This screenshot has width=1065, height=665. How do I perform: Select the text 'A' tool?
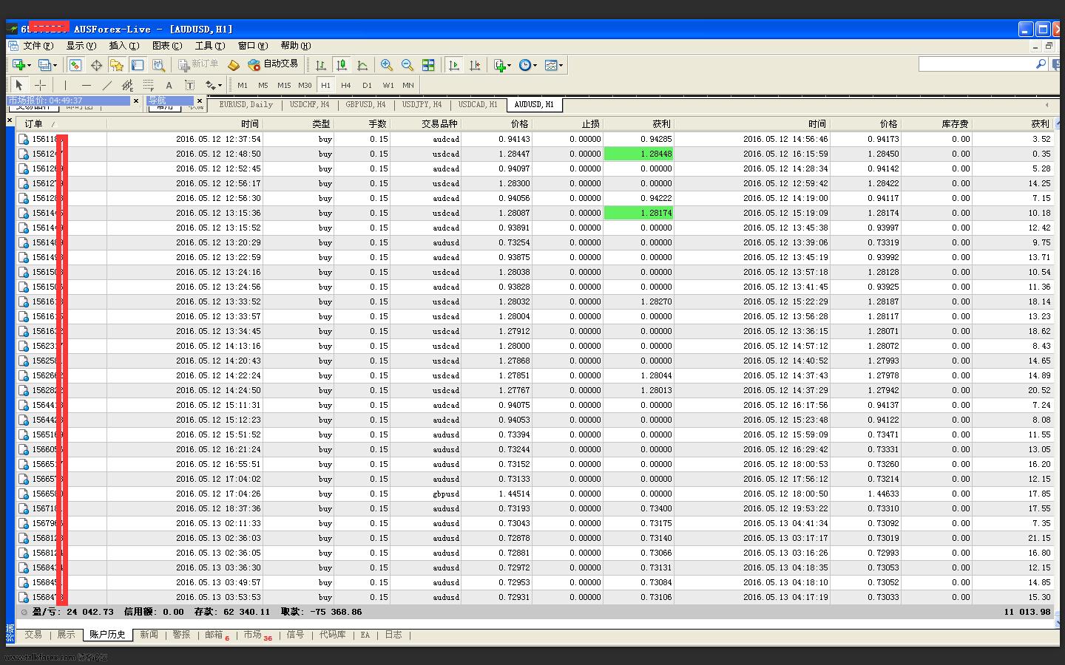tap(169, 85)
